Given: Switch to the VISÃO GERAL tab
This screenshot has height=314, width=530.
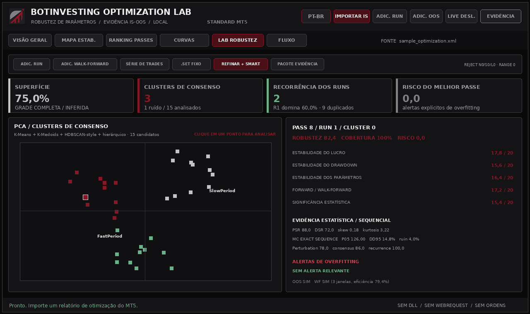Looking at the screenshot, I should pos(30,40).
